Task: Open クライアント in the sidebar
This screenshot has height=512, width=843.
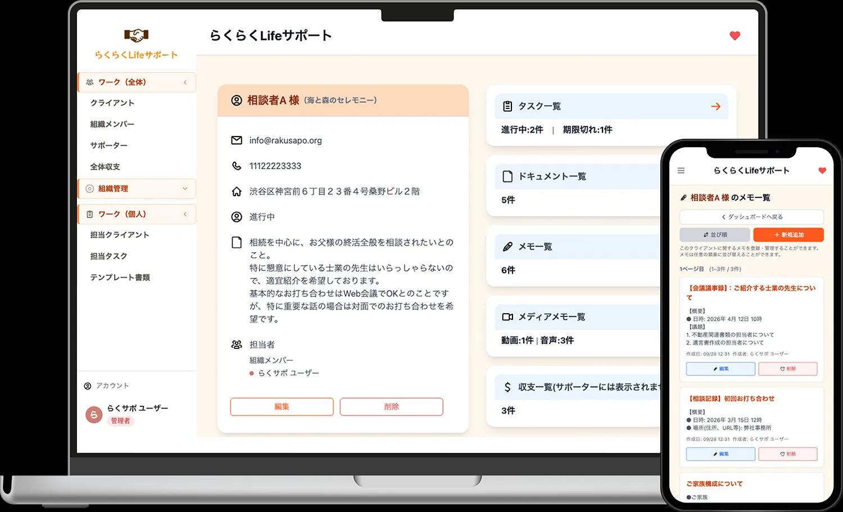Action: pos(112,103)
